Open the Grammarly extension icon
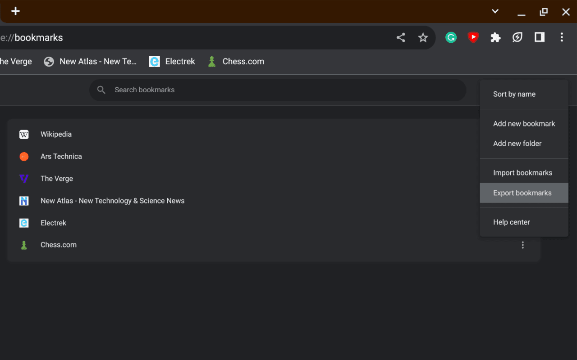 (451, 37)
